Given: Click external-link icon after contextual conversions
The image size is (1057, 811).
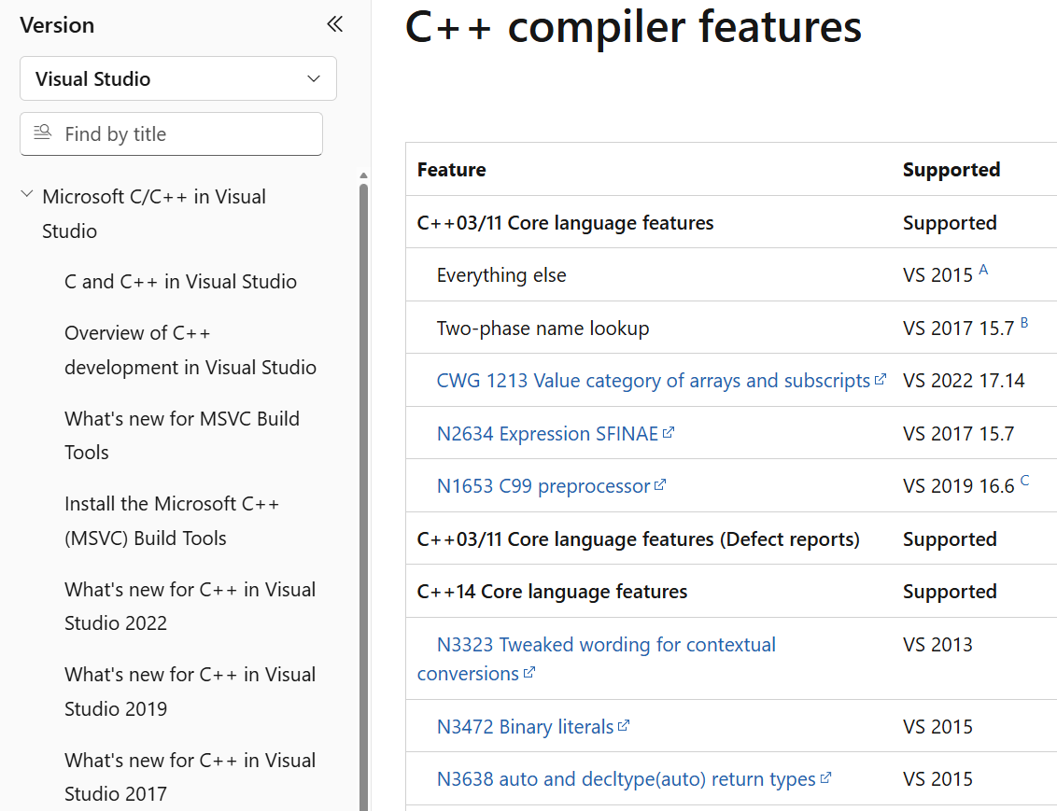Looking at the screenshot, I should 529,672.
